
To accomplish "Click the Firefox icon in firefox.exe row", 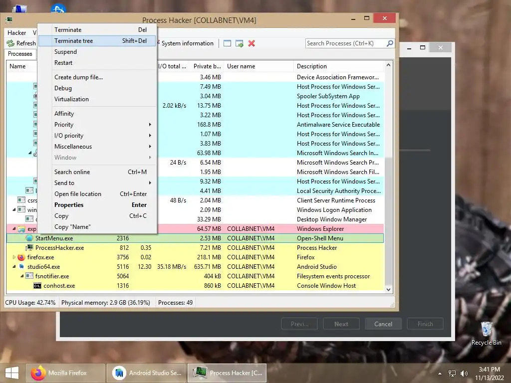I will [21, 257].
